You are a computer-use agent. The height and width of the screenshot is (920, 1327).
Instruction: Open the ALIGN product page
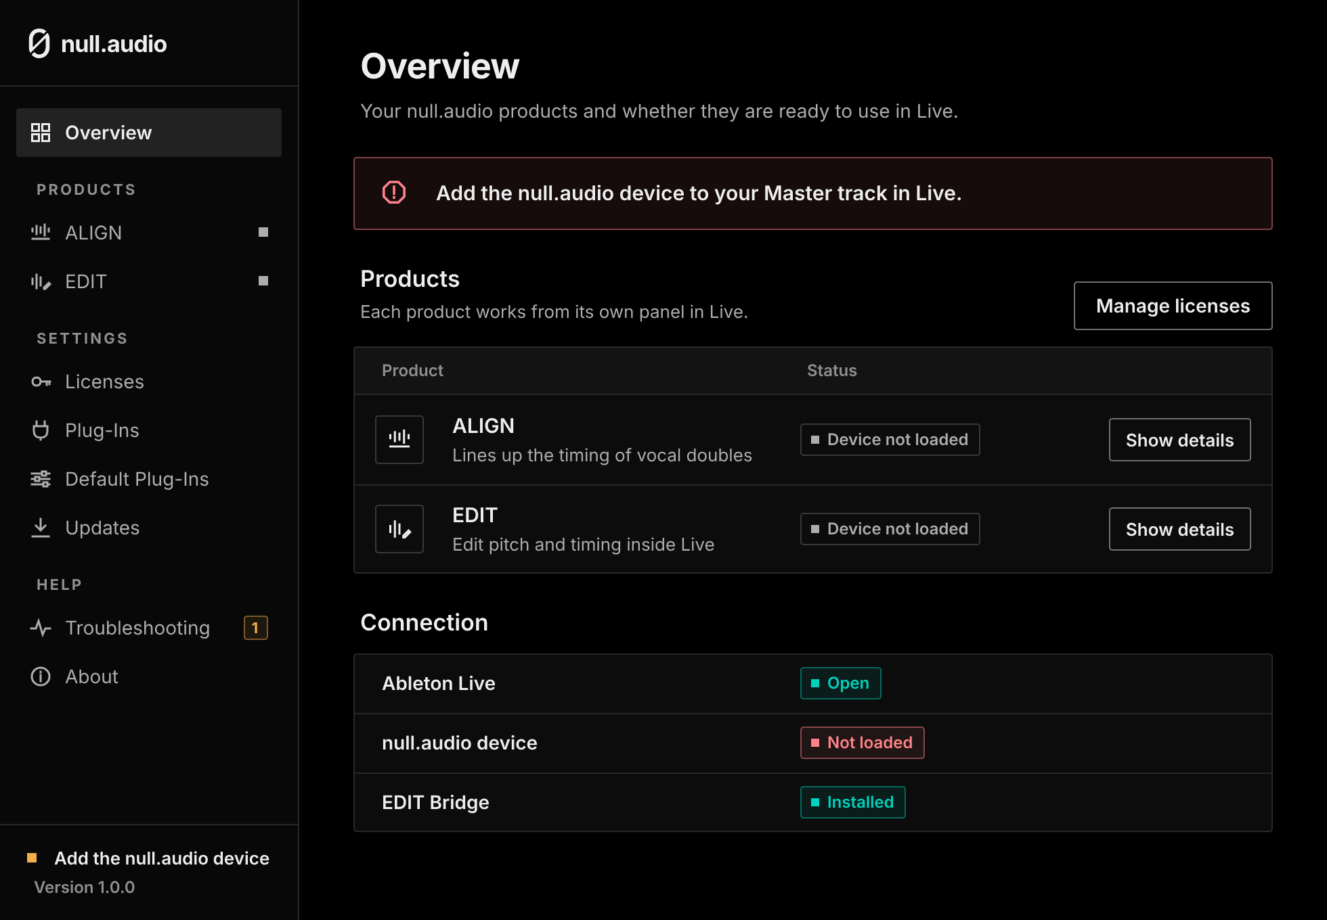149,233
